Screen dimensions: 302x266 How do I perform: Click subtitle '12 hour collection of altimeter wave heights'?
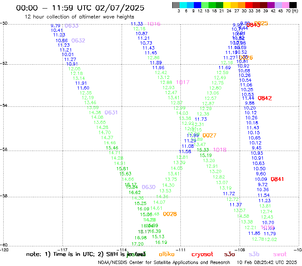[x=80, y=17]
